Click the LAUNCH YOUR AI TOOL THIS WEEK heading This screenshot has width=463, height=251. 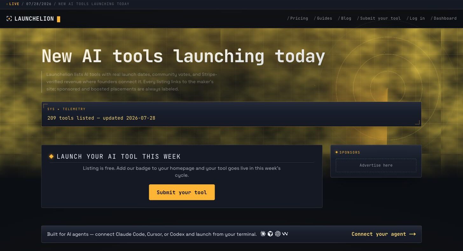[119, 156]
